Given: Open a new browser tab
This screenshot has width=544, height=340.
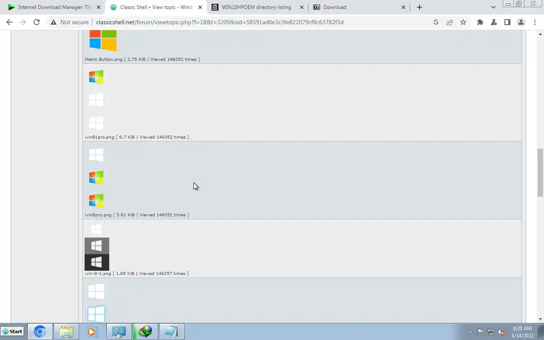Looking at the screenshot, I should point(419,7).
